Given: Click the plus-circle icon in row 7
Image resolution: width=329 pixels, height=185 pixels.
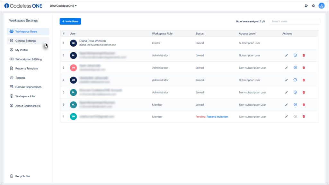Looking at the screenshot, I should [295, 116].
